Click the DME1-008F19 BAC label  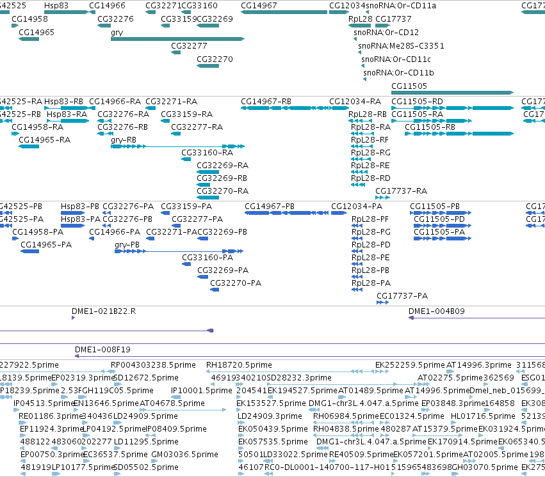coord(103,350)
